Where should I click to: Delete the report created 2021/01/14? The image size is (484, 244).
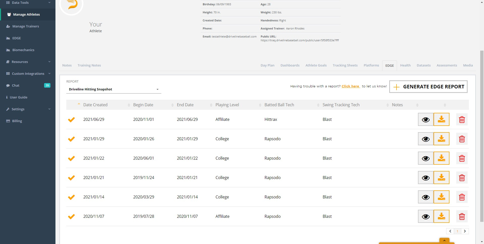click(x=462, y=197)
